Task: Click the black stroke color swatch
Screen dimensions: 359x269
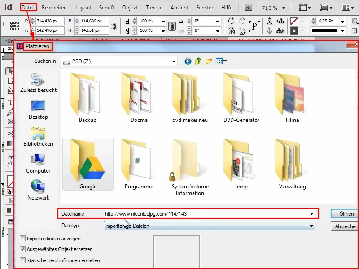Action: (325, 30)
